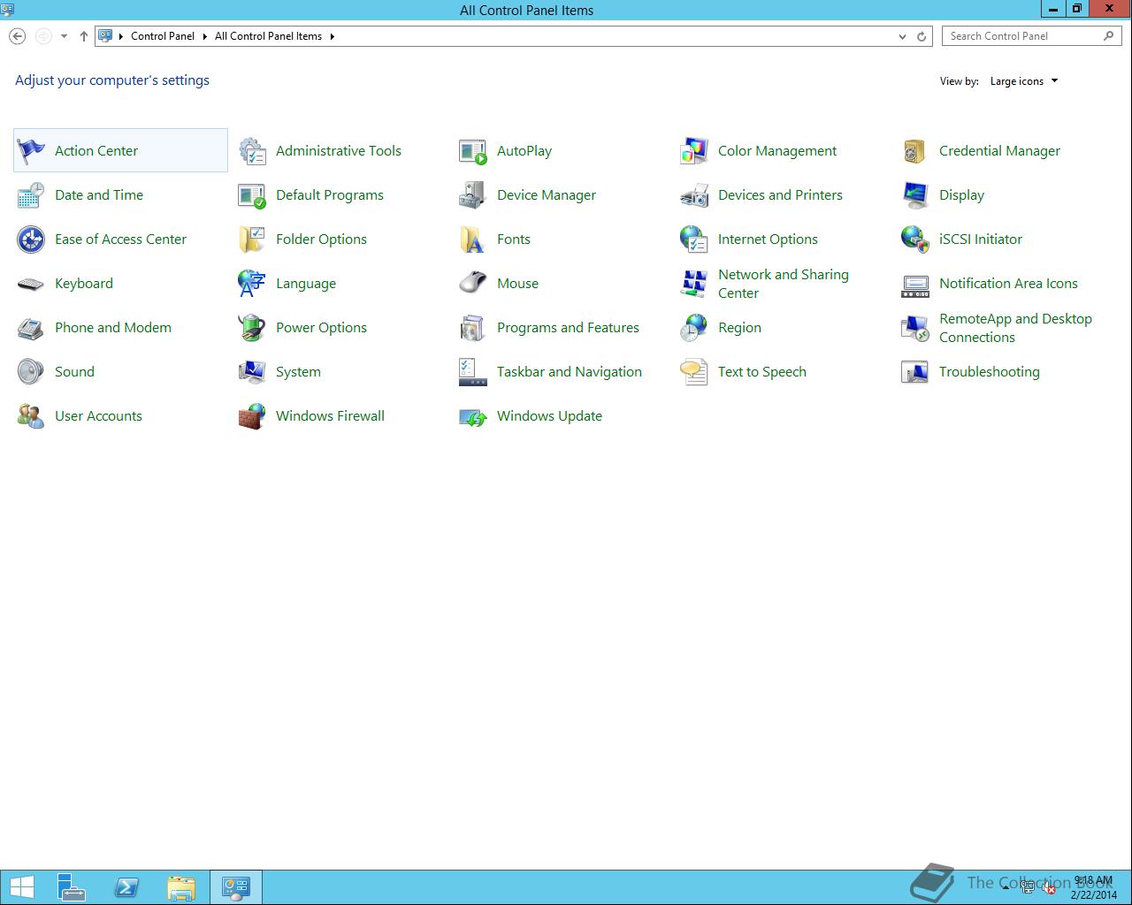Click Ease of Access Center icon
Viewport: 1132px width, 905px height.
pyautogui.click(x=31, y=240)
